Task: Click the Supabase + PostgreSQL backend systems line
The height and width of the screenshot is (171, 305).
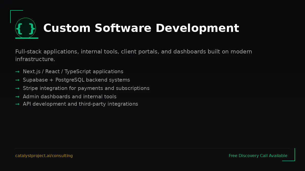Action: click(76, 80)
